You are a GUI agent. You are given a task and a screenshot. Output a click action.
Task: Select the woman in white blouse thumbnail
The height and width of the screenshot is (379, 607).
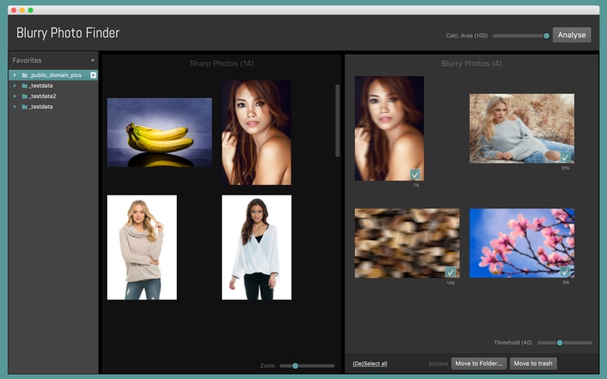[x=256, y=247]
